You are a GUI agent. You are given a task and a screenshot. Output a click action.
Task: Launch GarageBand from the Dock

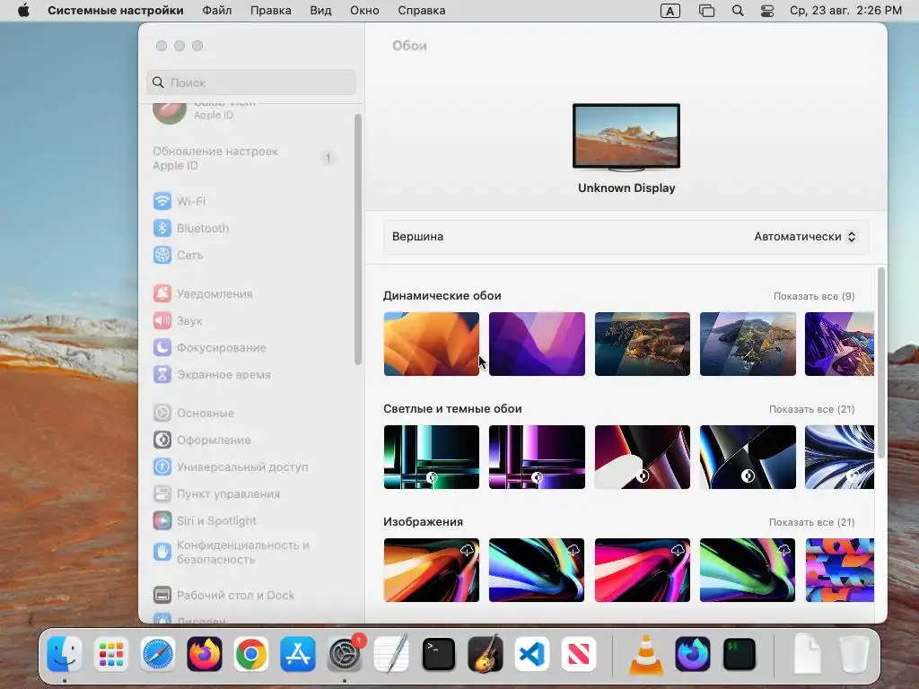486,654
